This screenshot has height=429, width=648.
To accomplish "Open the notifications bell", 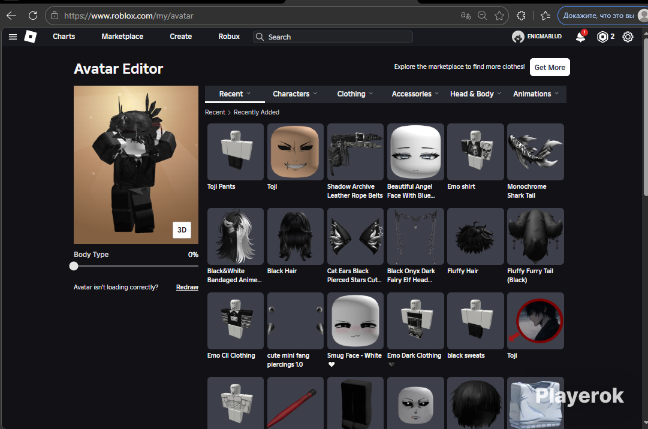I will [580, 37].
